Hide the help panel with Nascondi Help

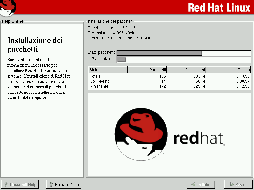coord(20,185)
